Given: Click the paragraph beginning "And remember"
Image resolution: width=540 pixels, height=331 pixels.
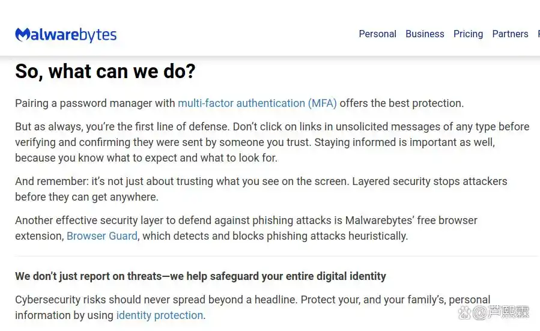Looking at the screenshot, I should [x=261, y=189].
